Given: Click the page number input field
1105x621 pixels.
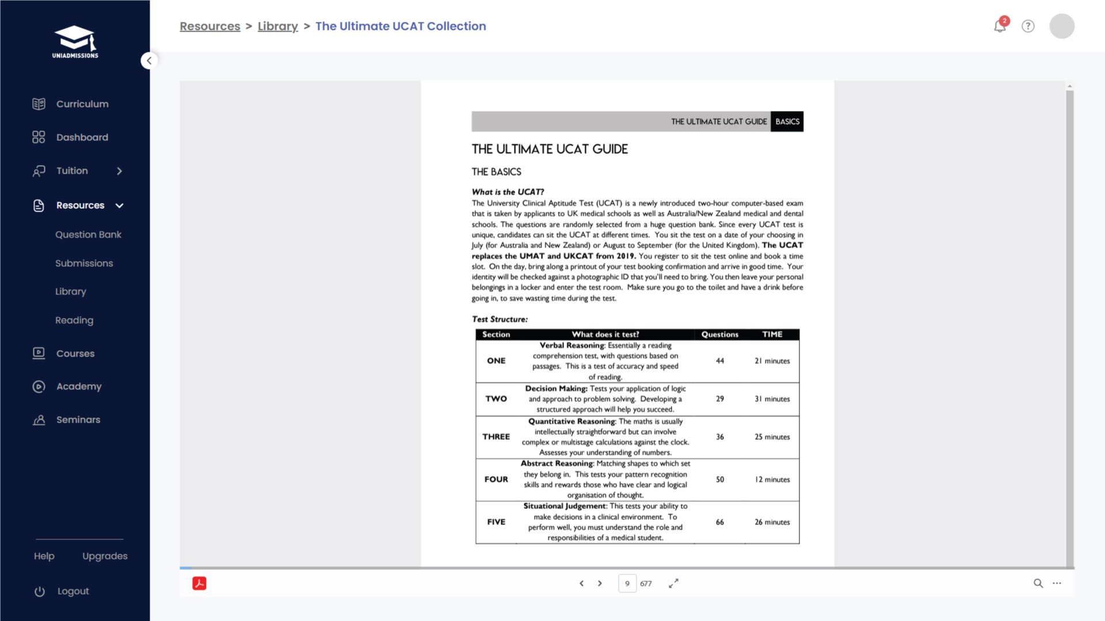Looking at the screenshot, I should pyautogui.click(x=627, y=583).
